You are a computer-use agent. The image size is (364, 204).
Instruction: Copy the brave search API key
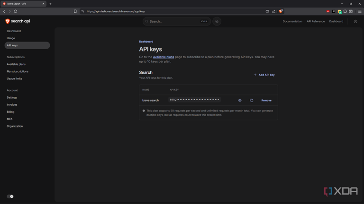coord(251,101)
